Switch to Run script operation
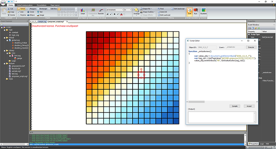This screenshot has height=149, width=276. pos(195,11)
